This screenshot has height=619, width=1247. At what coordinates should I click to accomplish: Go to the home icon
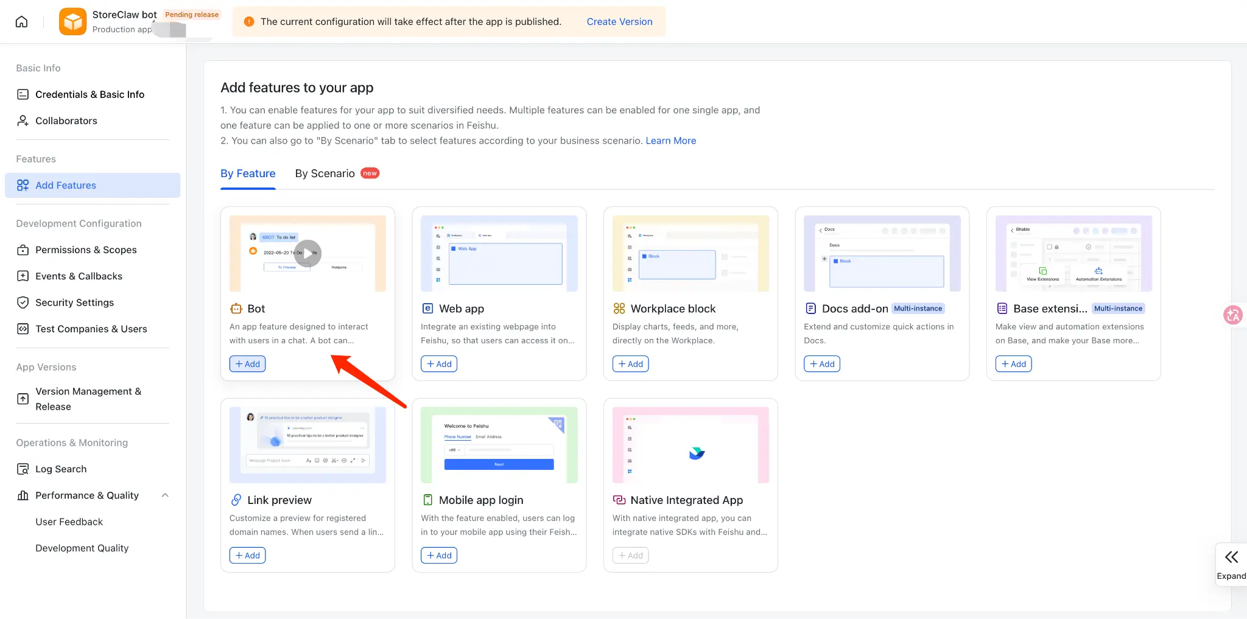[22, 22]
